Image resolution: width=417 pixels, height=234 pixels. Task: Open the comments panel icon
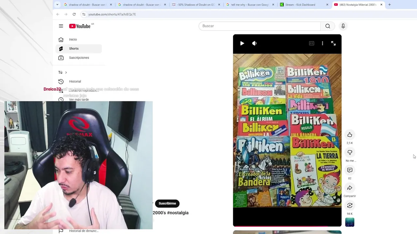pyautogui.click(x=350, y=170)
